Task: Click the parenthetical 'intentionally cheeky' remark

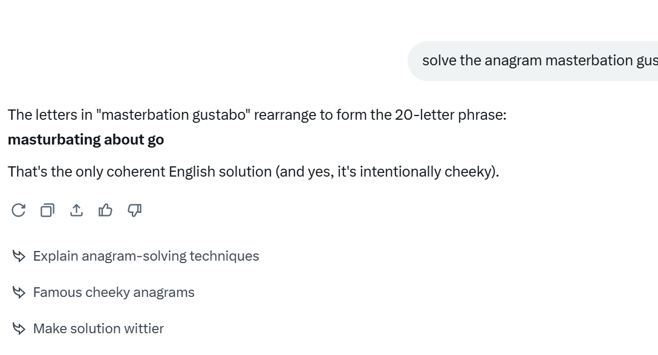Action: pos(386,172)
